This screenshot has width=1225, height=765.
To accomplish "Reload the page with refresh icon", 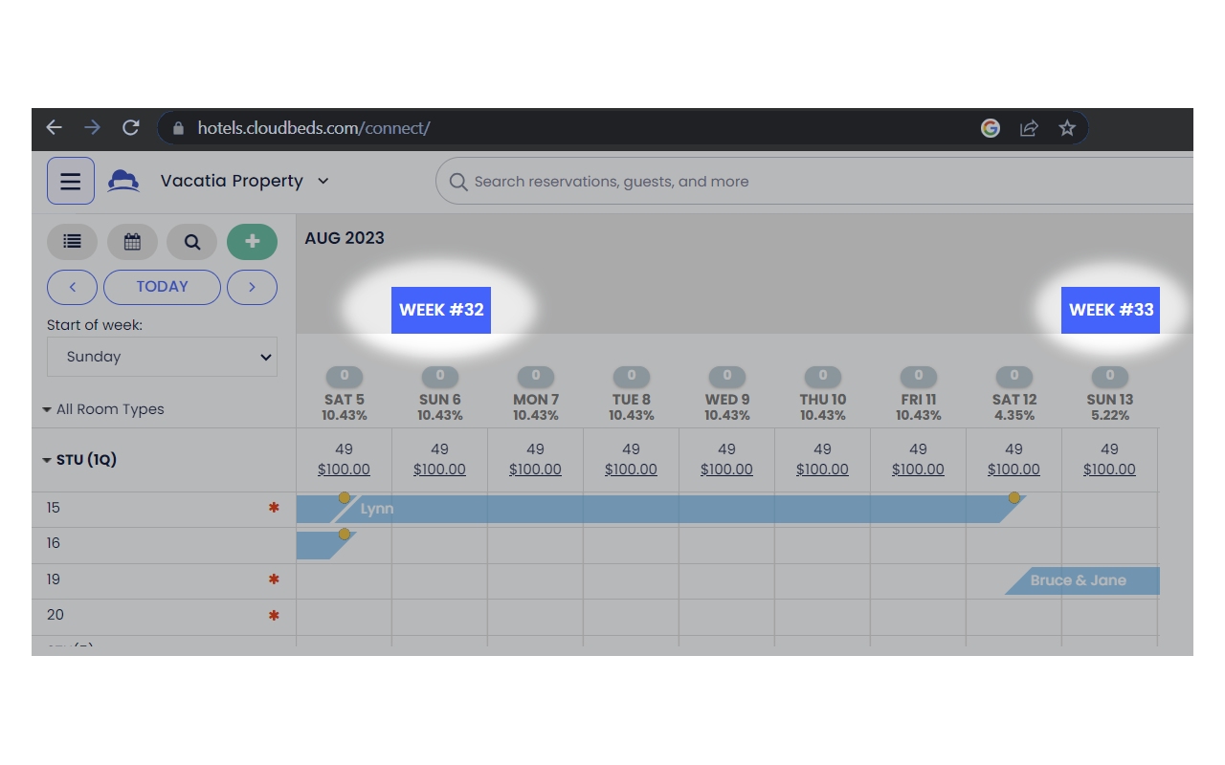I will (131, 128).
